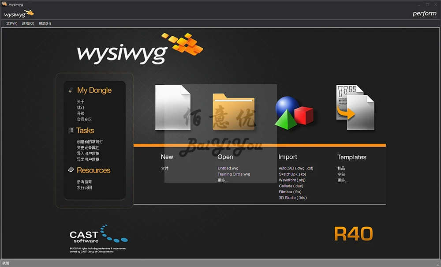Import Collada (.dae) file
Image resolution: width=441 pixels, height=267 pixels.
click(x=291, y=186)
